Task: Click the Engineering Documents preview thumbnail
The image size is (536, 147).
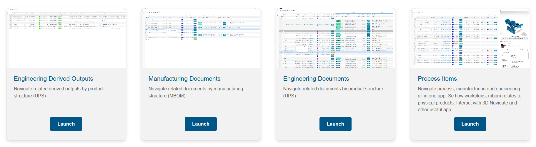Action: pyautogui.click(x=335, y=38)
